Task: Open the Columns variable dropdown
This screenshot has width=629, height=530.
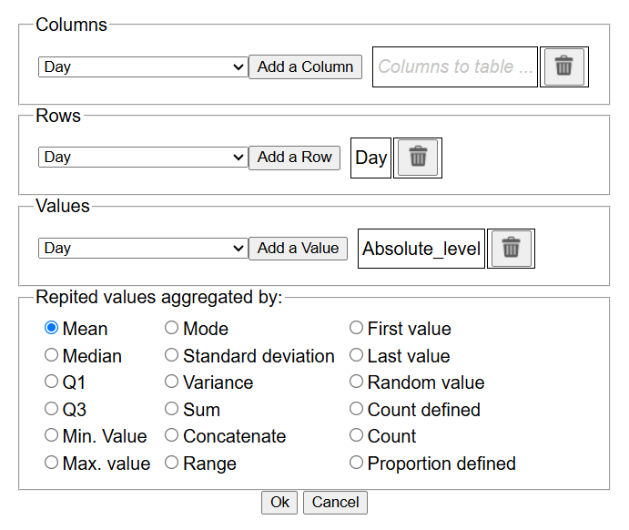Action: [143, 66]
